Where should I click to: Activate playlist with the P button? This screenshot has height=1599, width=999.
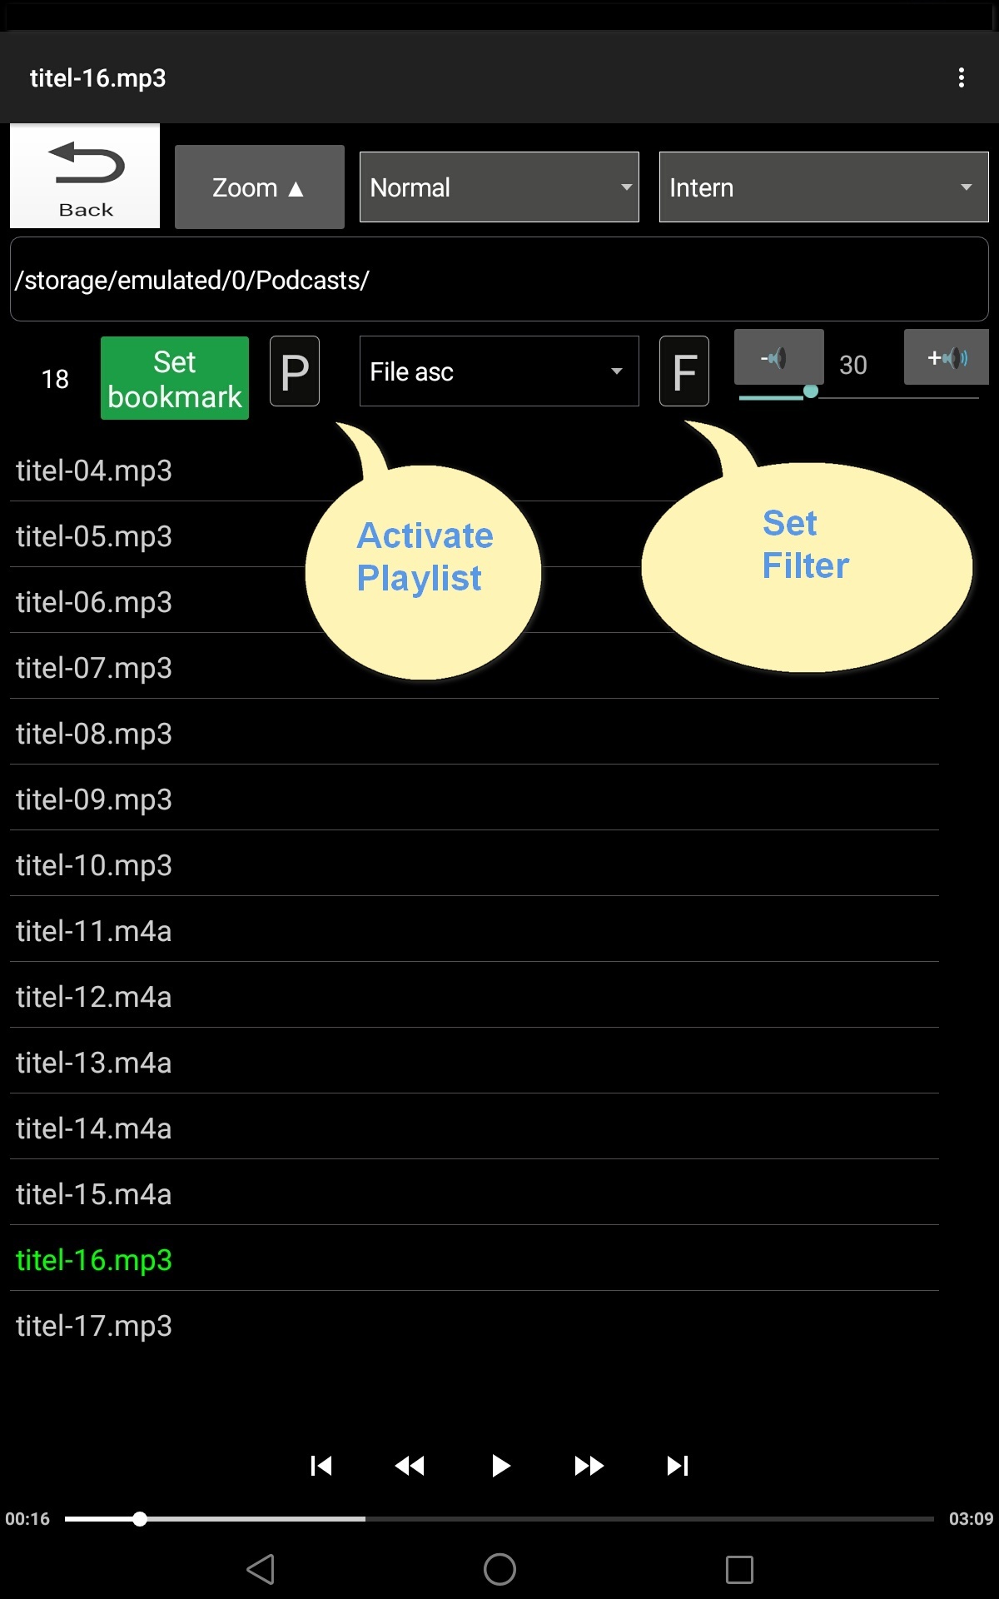coord(295,371)
